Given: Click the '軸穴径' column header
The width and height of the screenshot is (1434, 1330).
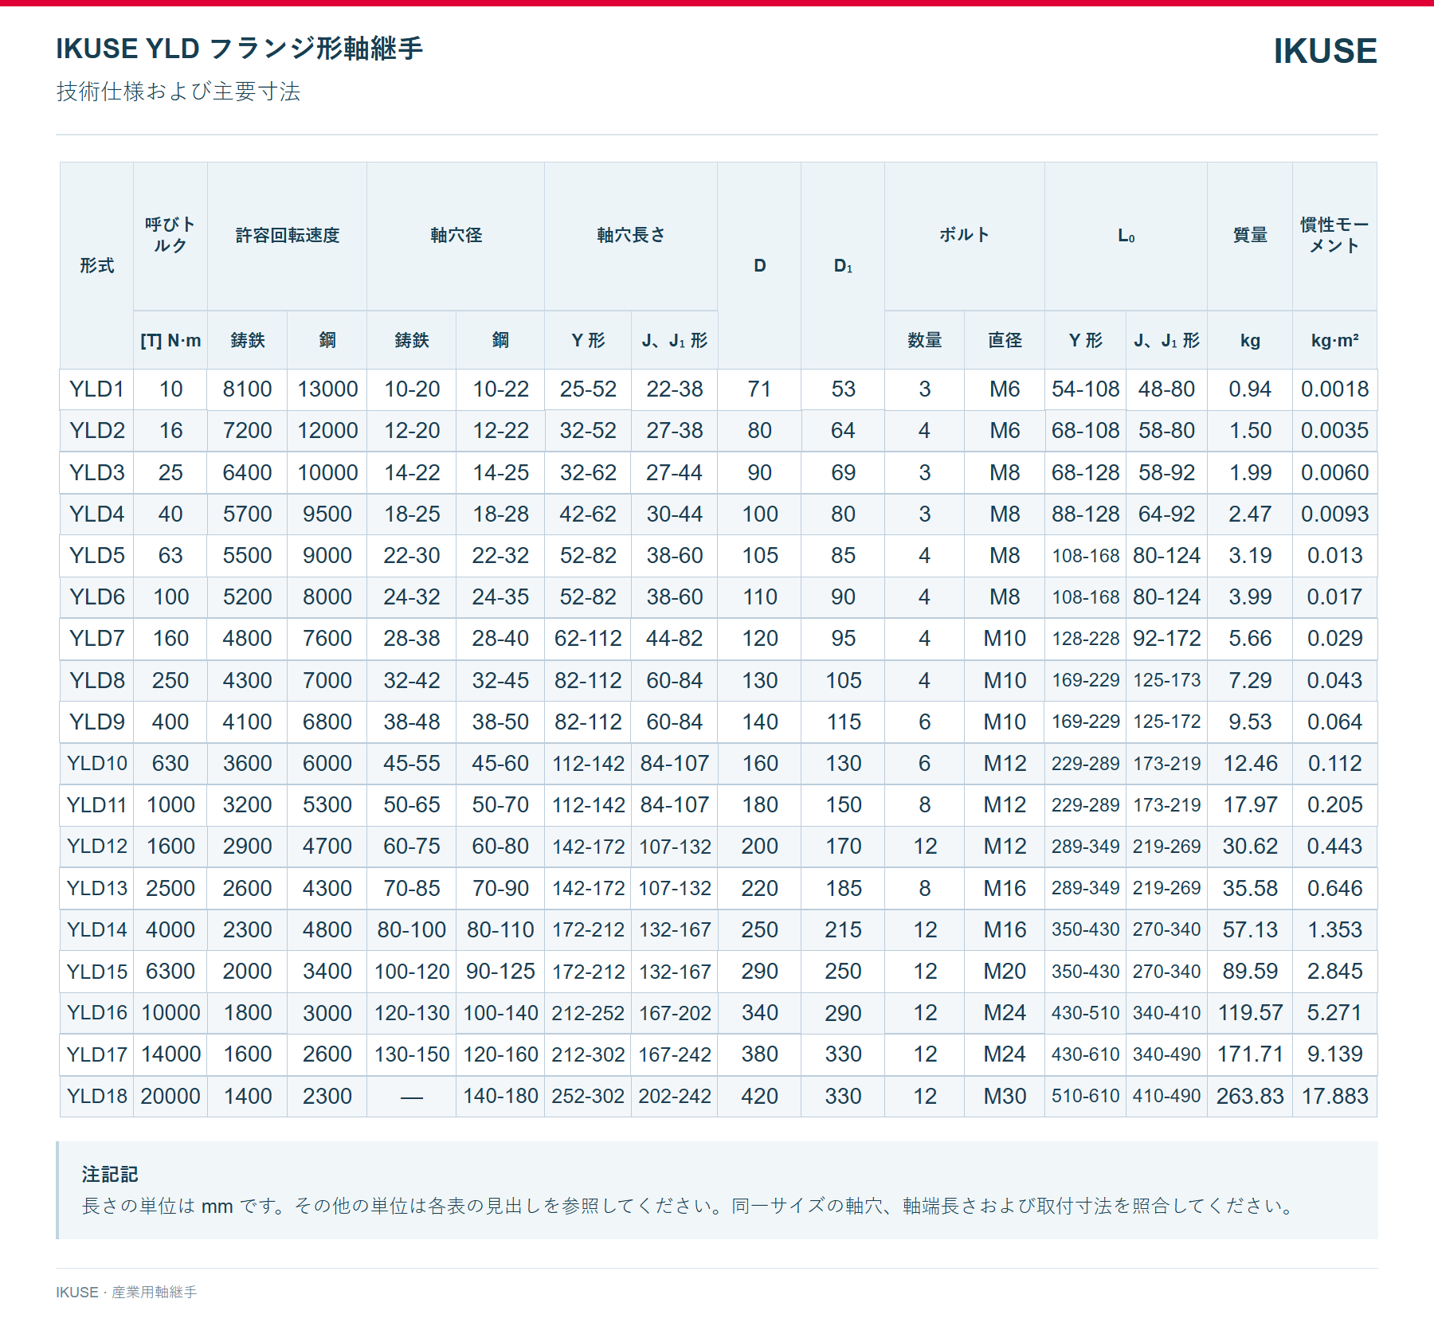Looking at the screenshot, I should pyautogui.click(x=456, y=235).
